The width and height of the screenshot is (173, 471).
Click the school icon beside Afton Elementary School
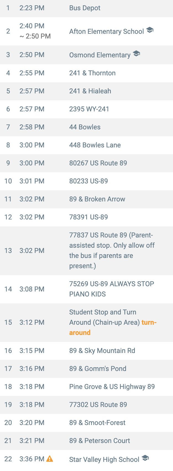click(x=150, y=30)
